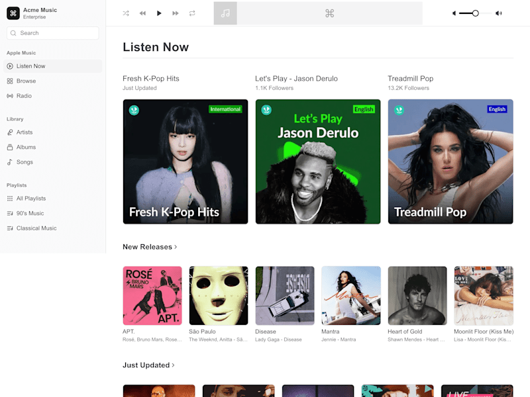Open the Classical Music playlist
530x397 pixels.
tap(53, 228)
